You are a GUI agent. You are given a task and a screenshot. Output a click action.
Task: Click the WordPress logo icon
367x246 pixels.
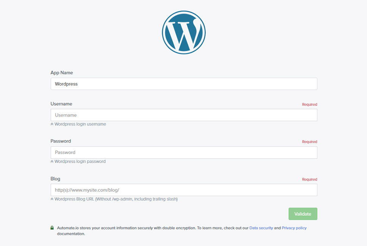point(184,33)
